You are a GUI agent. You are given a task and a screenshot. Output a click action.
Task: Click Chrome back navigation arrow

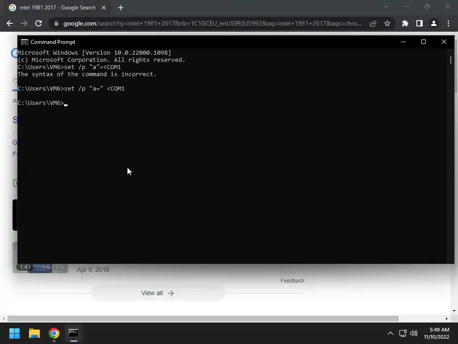point(10,23)
